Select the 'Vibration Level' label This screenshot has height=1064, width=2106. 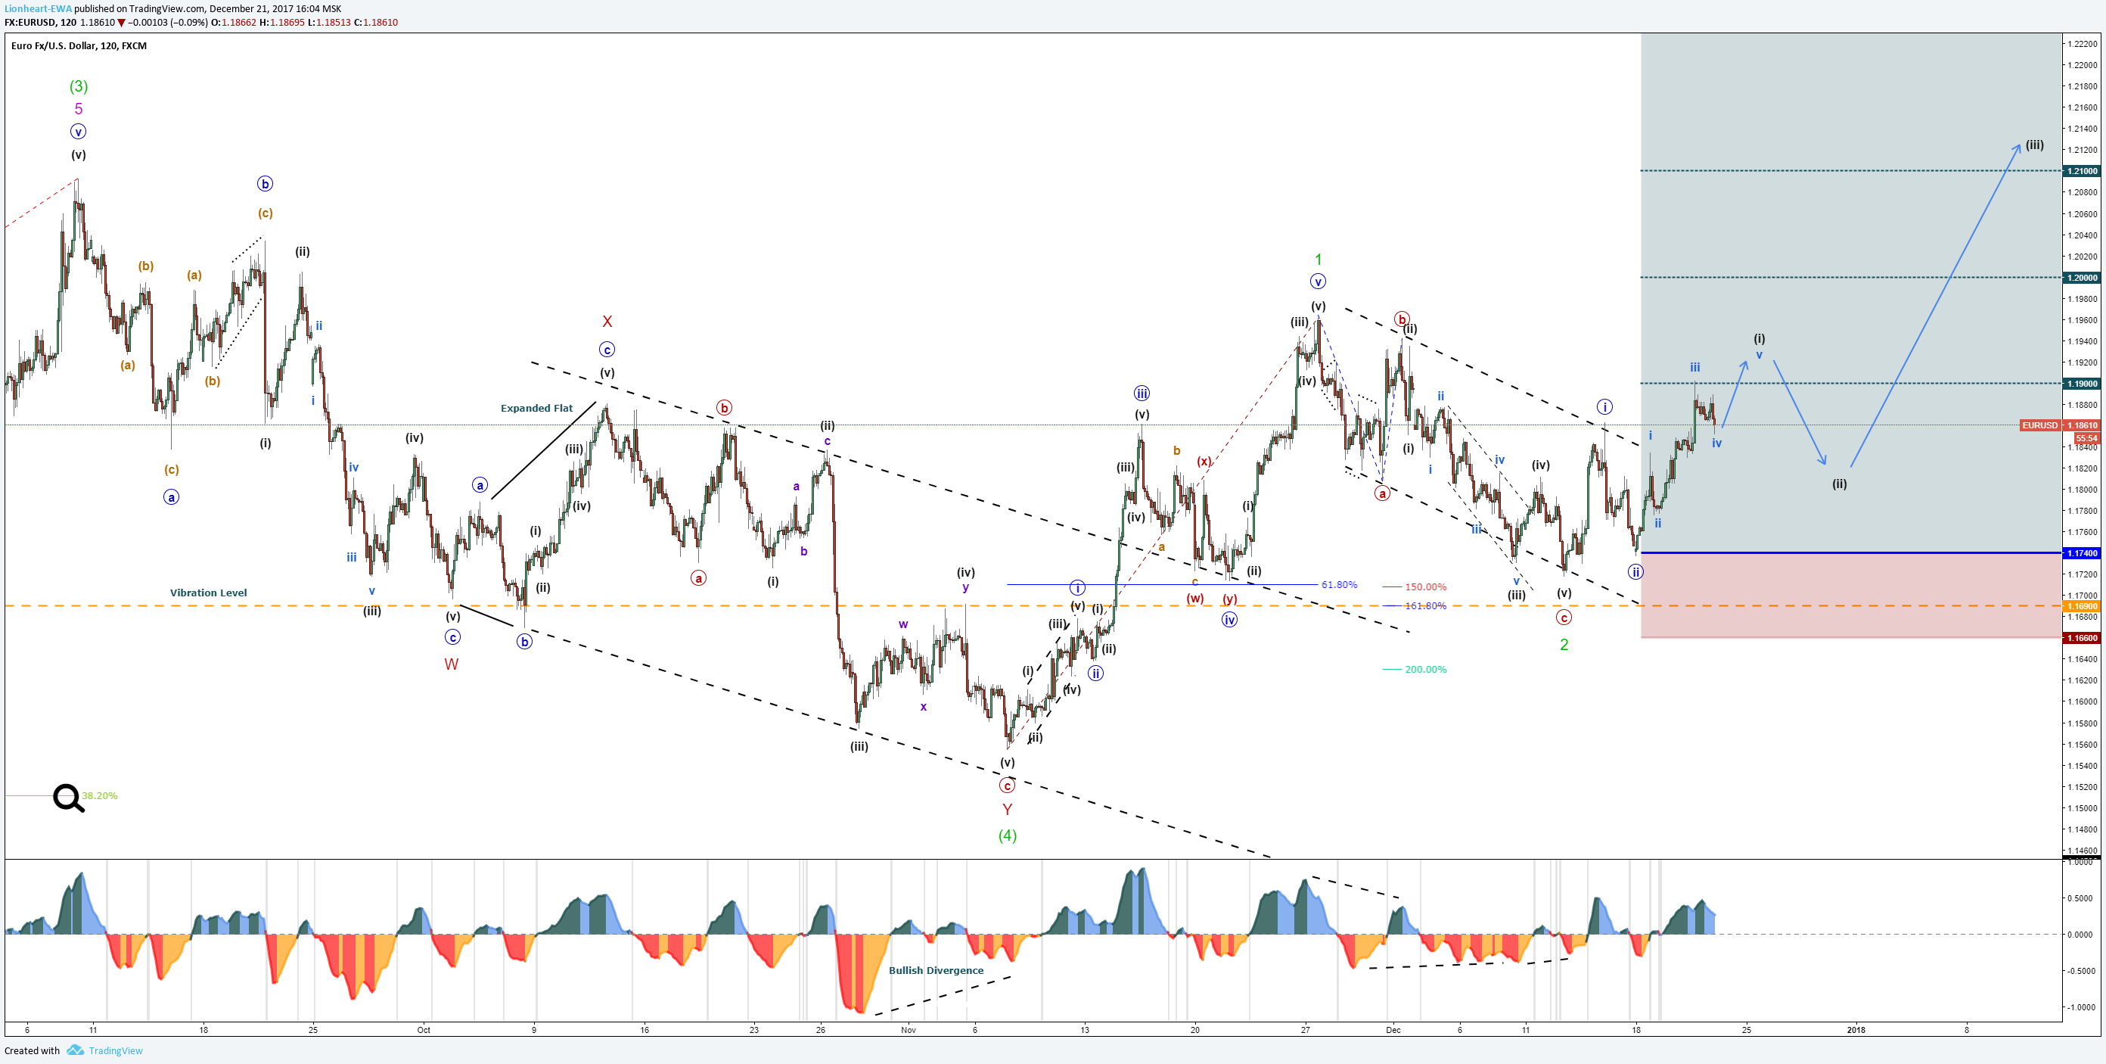[x=209, y=593]
